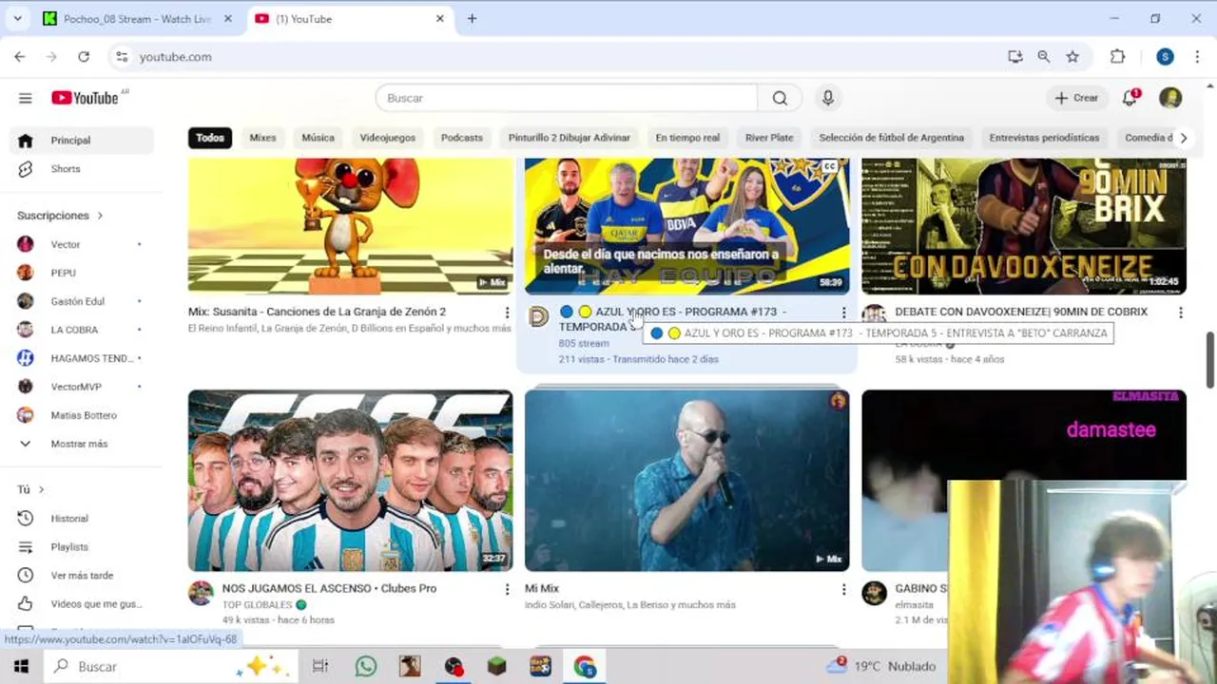Open Ver más tarde in sidebar
The width and height of the screenshot is (1217, 684).
83,576
